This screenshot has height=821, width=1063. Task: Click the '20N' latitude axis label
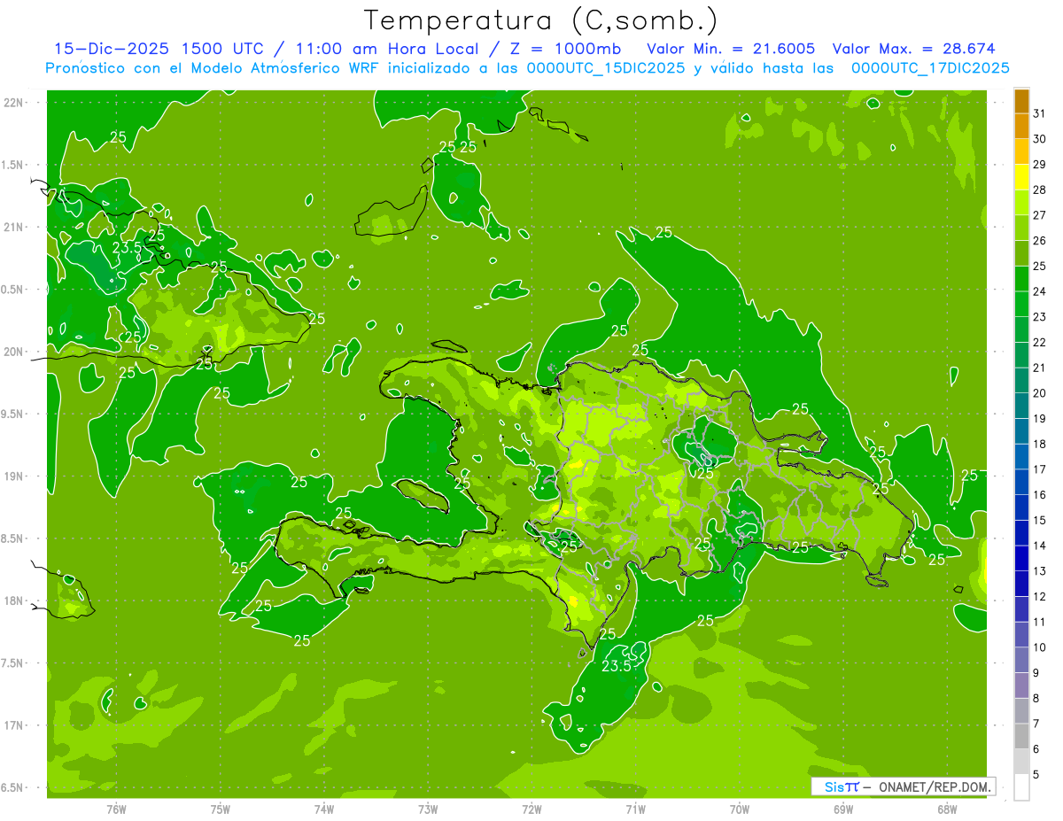pos(14,352)
